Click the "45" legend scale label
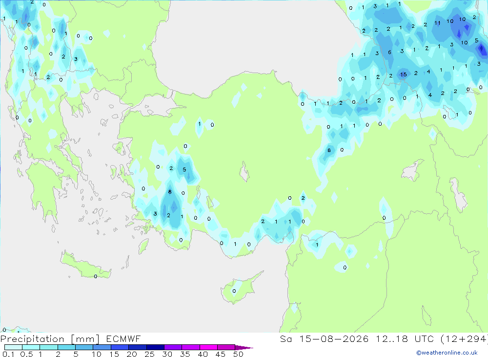Image resolution: width=488 pixels, height=357 pixels. (x=221, y=354)
